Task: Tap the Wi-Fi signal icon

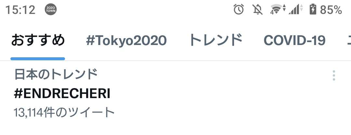Action: tap(278, 10)
